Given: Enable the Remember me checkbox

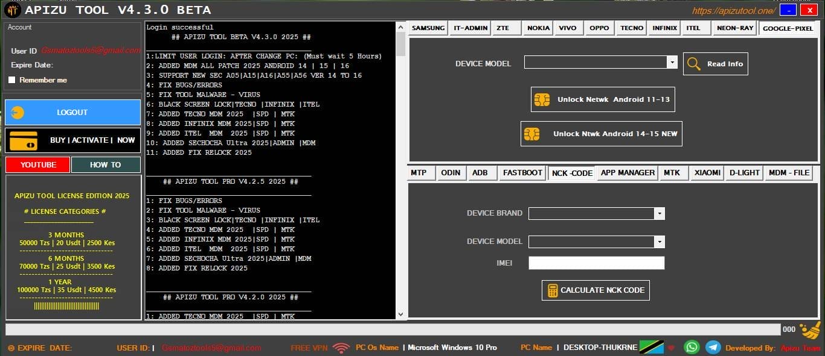Looking at the screenshot, I should 10,80.
